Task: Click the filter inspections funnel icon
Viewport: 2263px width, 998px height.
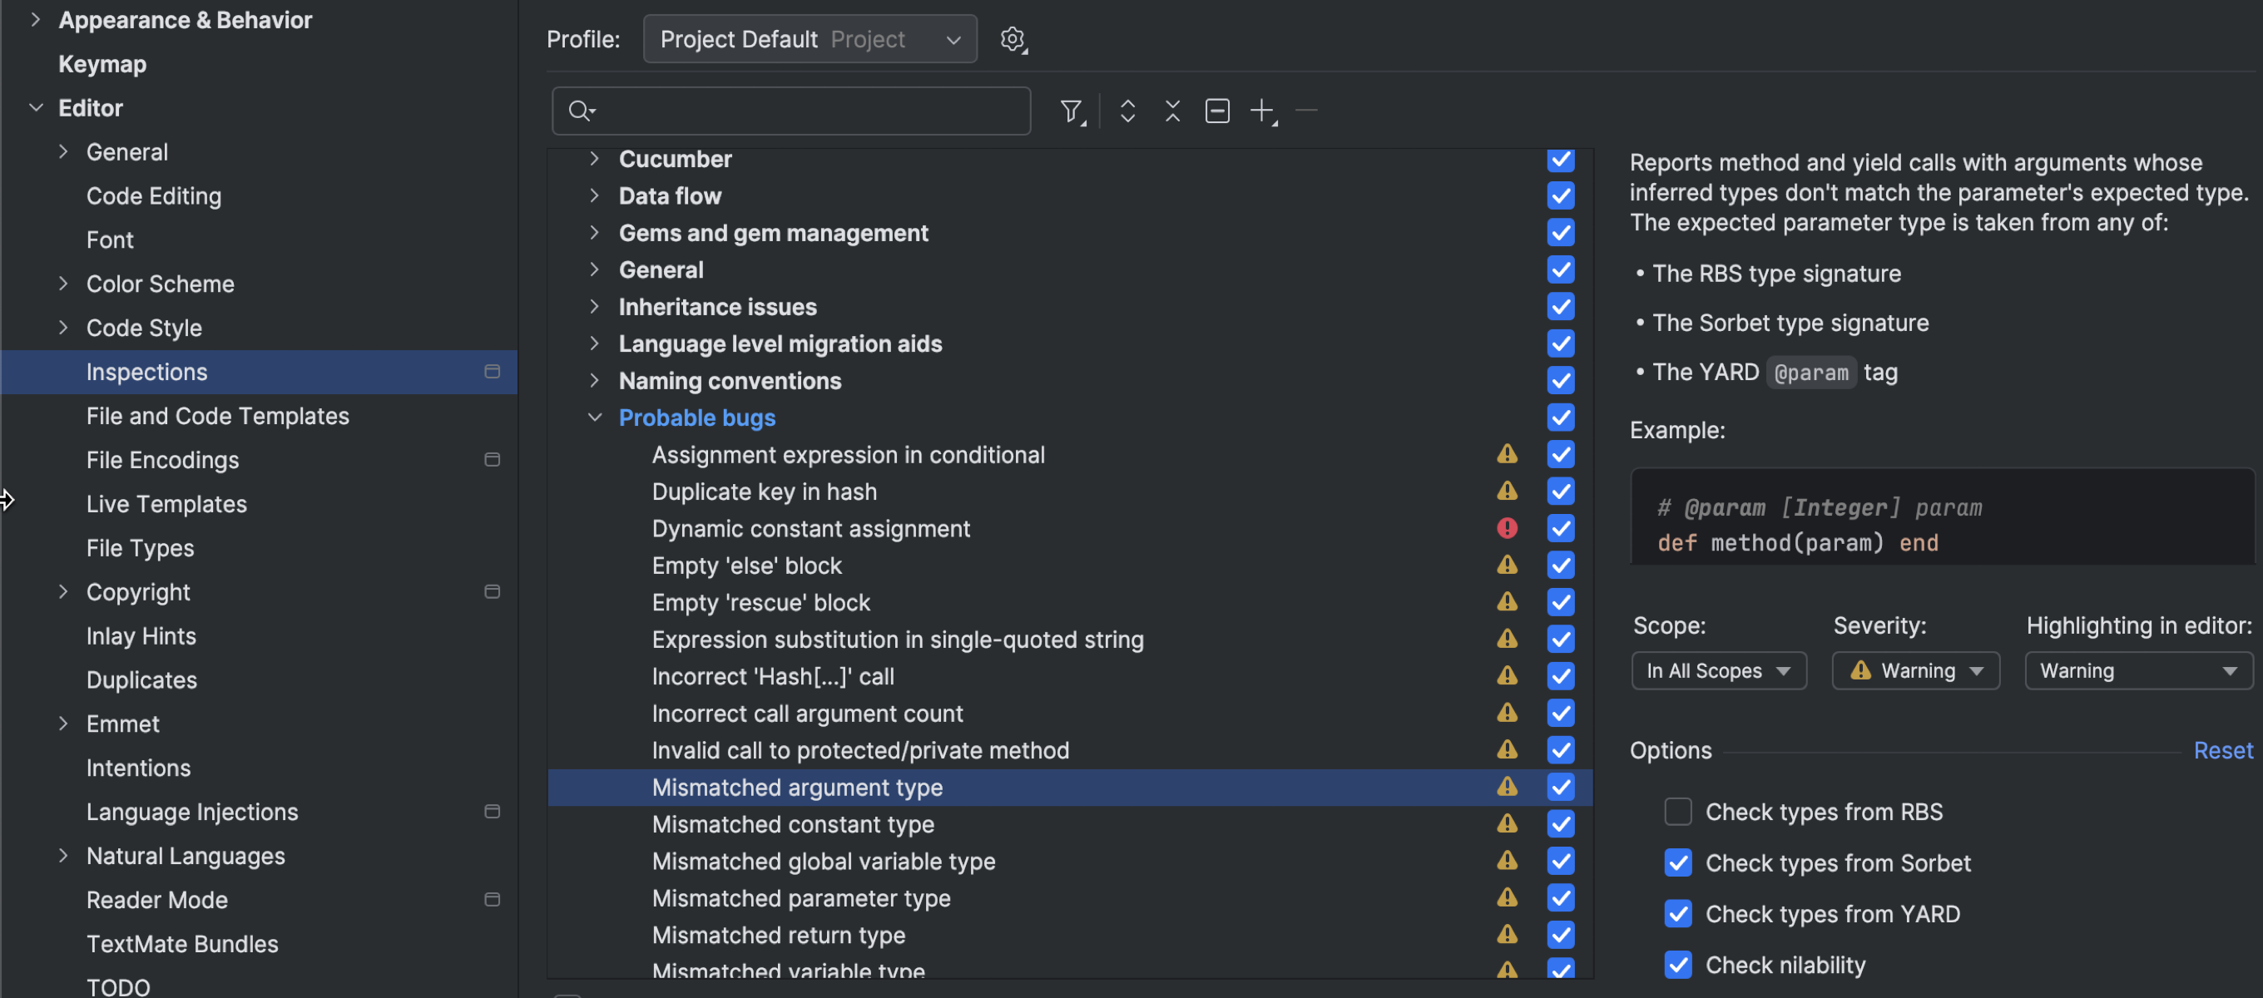Action: tap(1071, 111)
